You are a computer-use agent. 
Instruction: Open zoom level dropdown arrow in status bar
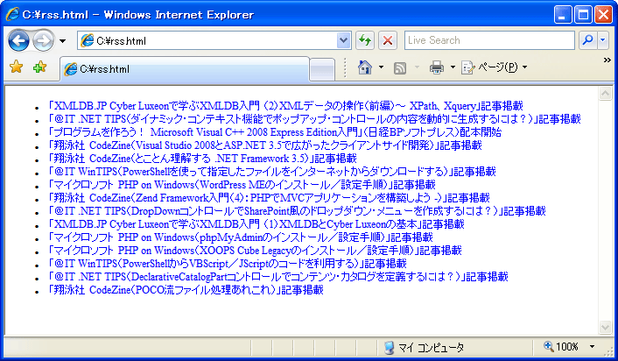[592, 347]
